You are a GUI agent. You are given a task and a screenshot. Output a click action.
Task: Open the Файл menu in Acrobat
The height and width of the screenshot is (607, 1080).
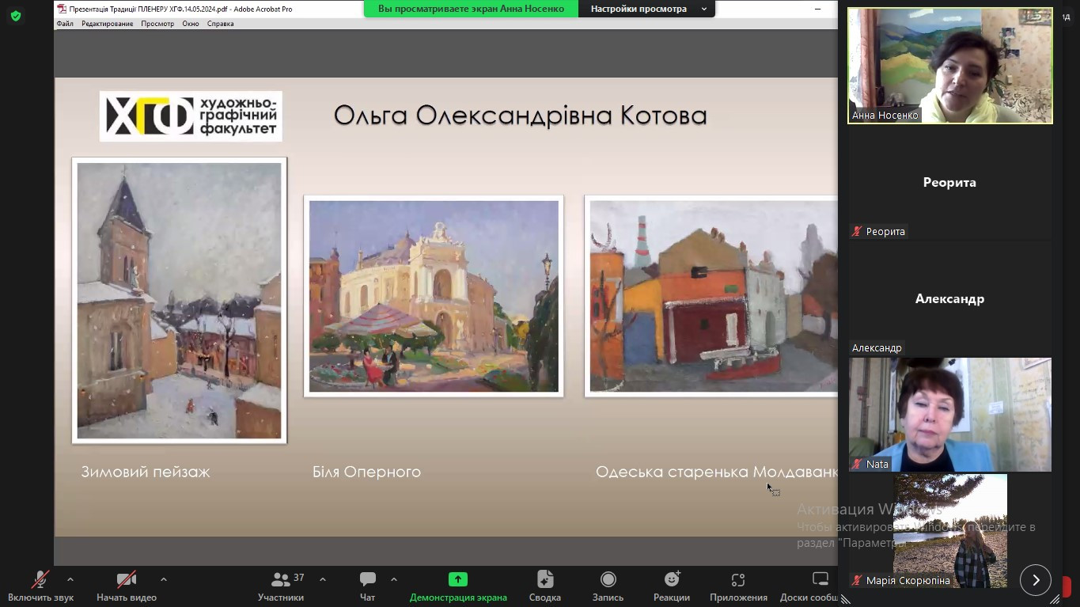pos(65,24)
